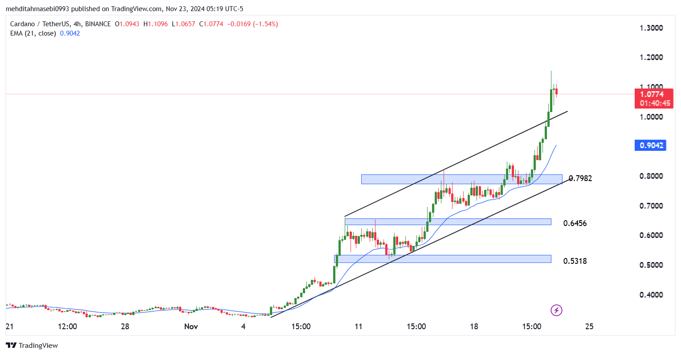Click the 18 date label on time axis
This screenshot has height=355, width=681.
(x=474, y=327)
